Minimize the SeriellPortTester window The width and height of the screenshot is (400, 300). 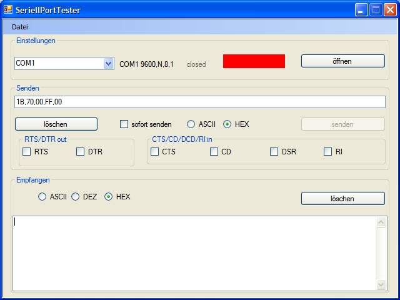tap(361, 10)
